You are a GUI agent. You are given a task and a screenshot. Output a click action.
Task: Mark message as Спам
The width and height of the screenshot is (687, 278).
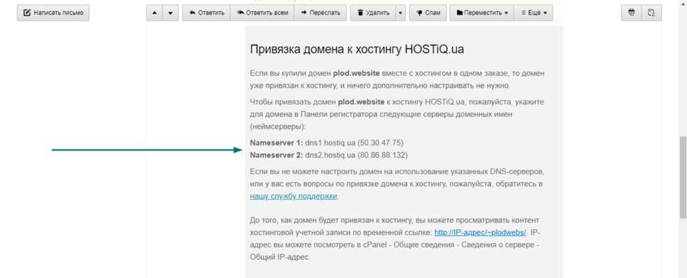428,13
